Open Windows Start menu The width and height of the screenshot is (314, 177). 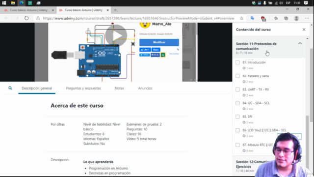point(4,3)
